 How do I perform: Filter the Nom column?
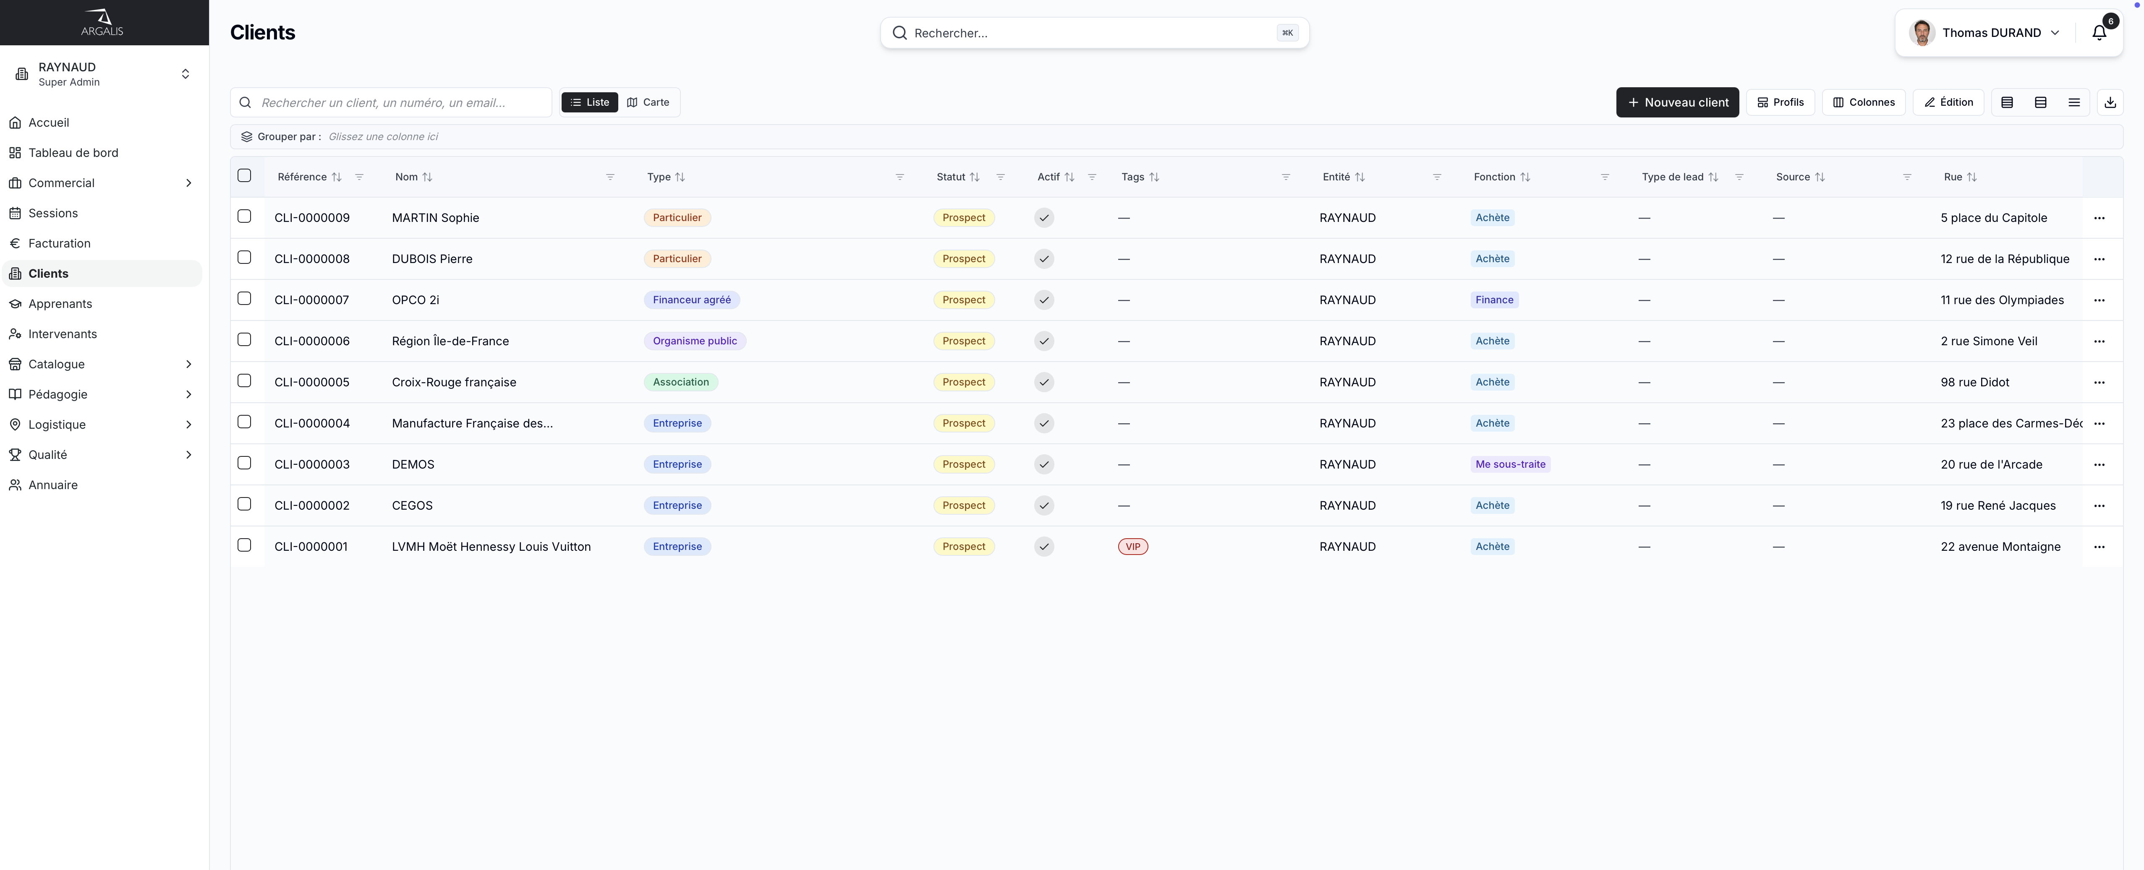(x=610, y=177)
